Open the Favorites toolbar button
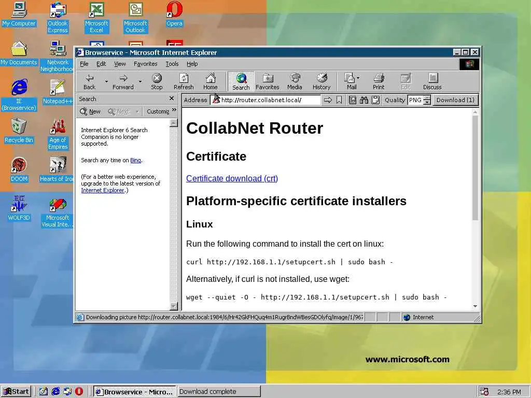This screenshot has height=398, width=531. pos(268,82)
